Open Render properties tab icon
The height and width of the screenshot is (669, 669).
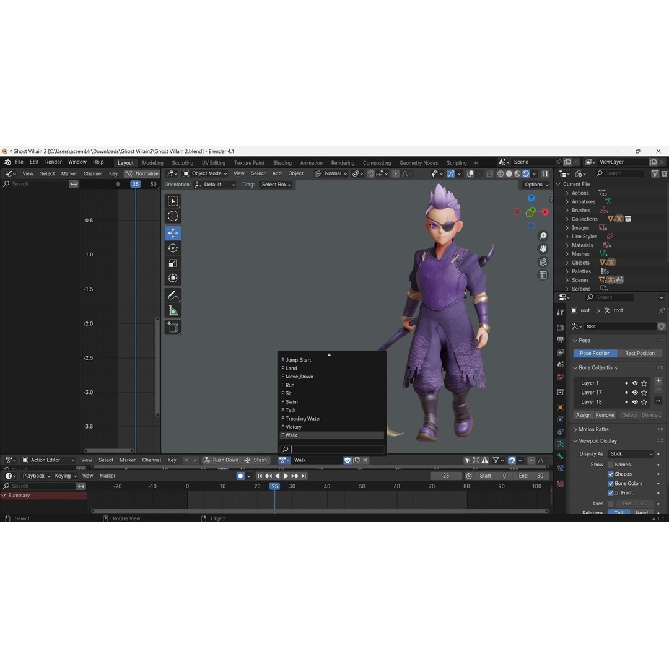(560, 327)
